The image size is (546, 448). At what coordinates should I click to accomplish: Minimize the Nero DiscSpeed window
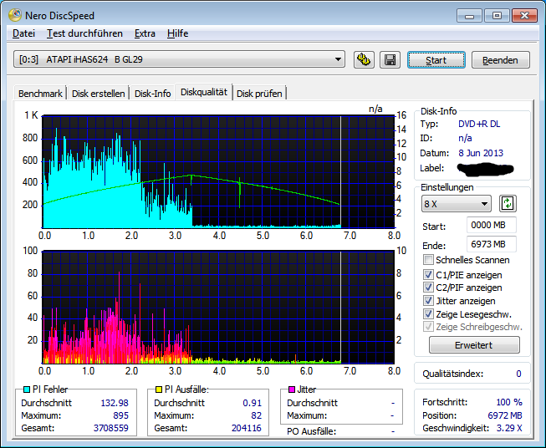[x=469, y=16]
